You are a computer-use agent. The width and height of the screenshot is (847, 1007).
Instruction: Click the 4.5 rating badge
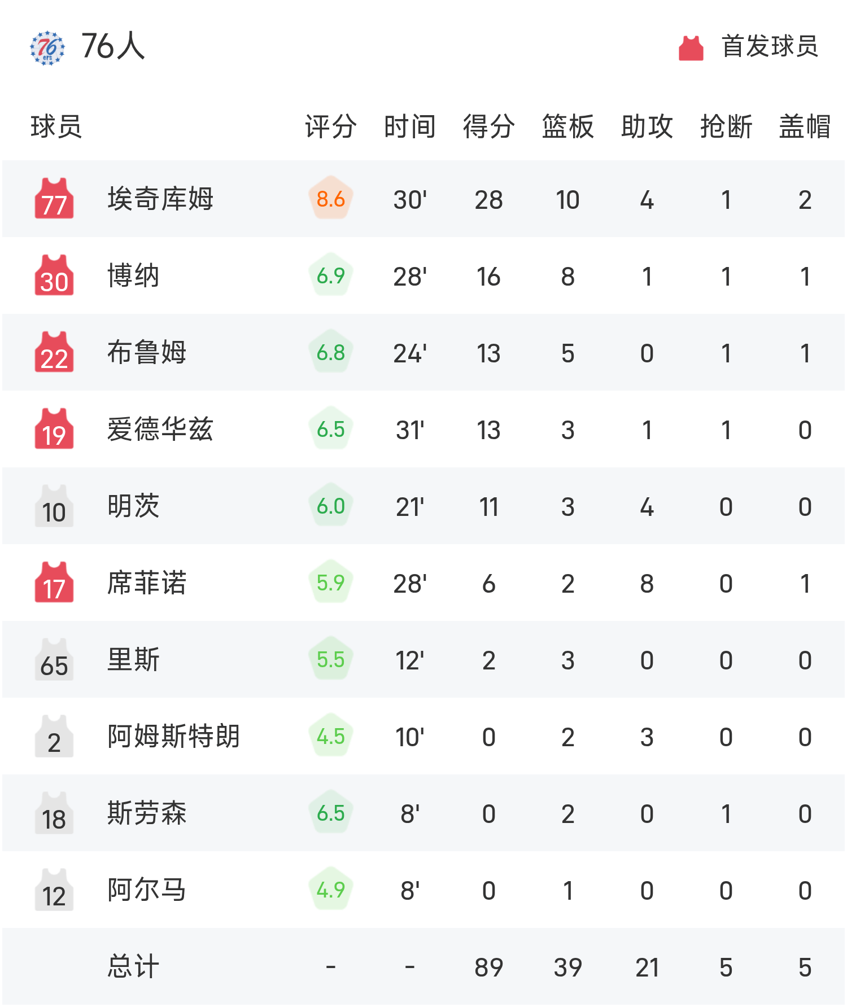coord(331,737)
